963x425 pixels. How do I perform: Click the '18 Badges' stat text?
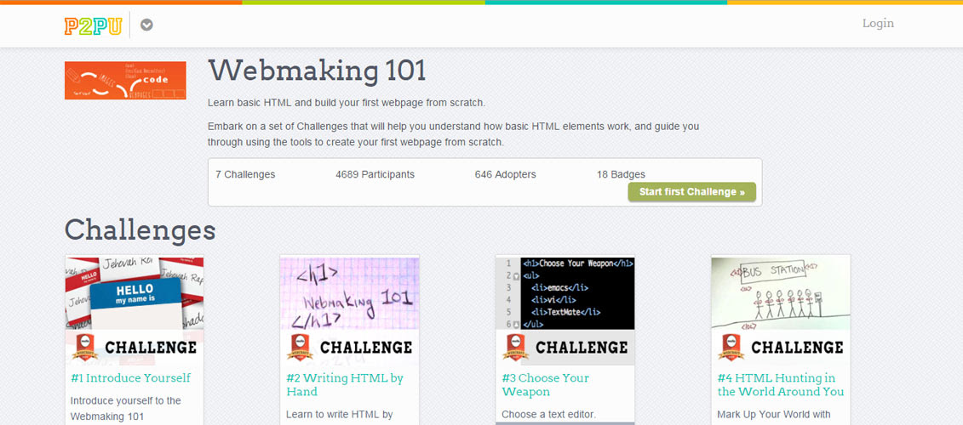(x=621, y=174)
